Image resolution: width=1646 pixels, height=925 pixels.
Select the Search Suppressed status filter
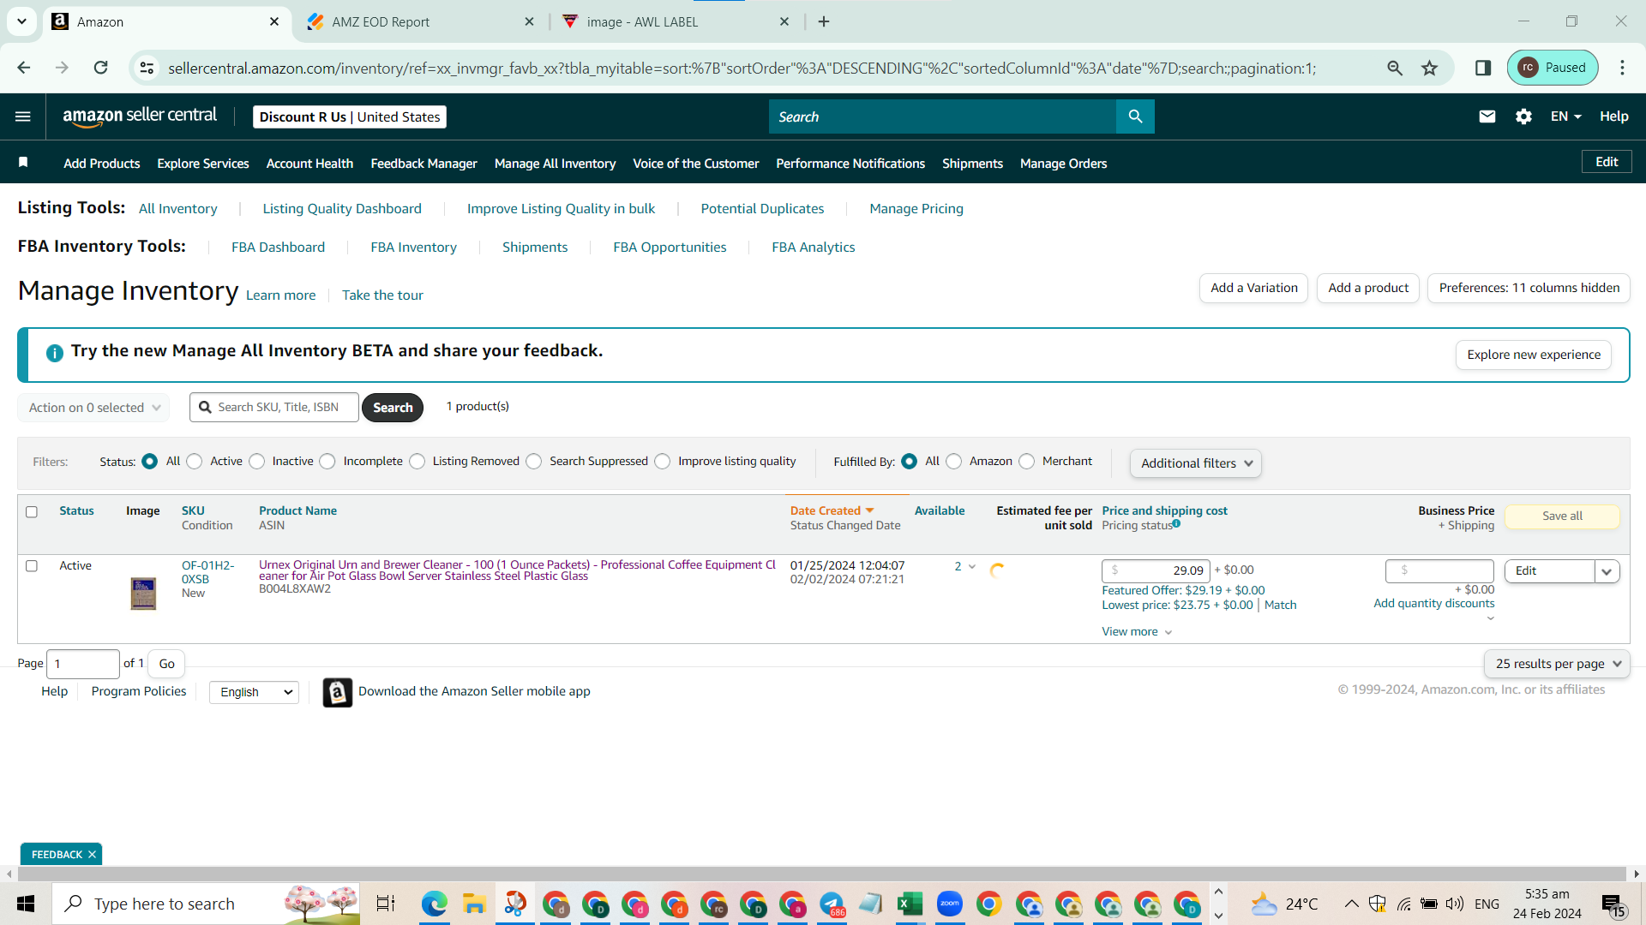pos(534,462)
